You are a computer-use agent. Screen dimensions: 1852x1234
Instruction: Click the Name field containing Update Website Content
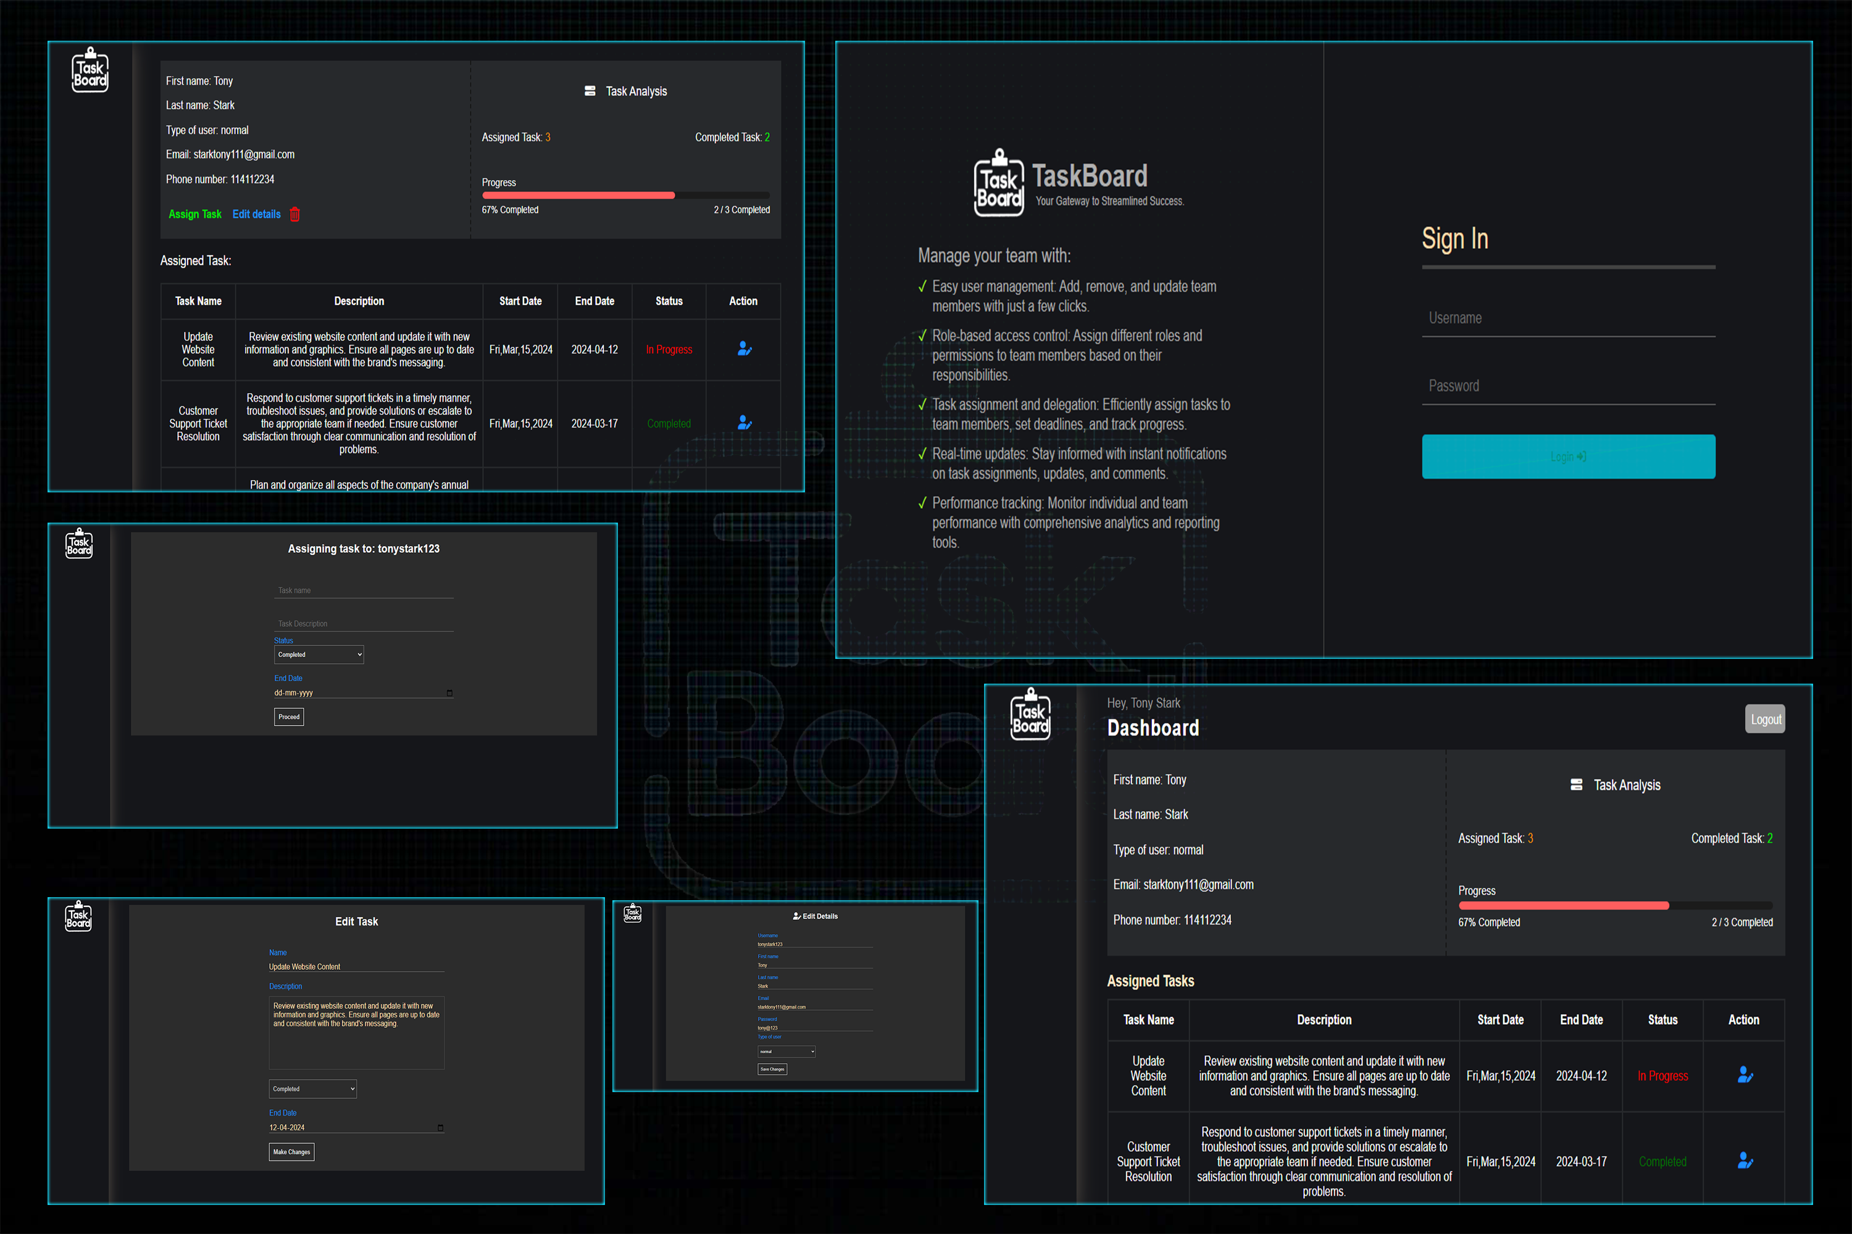(x=357, y=966)
